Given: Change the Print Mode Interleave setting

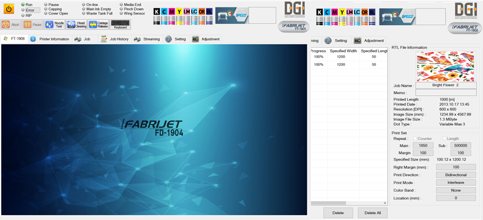Looking at the screenshot, I should (456, 183).
